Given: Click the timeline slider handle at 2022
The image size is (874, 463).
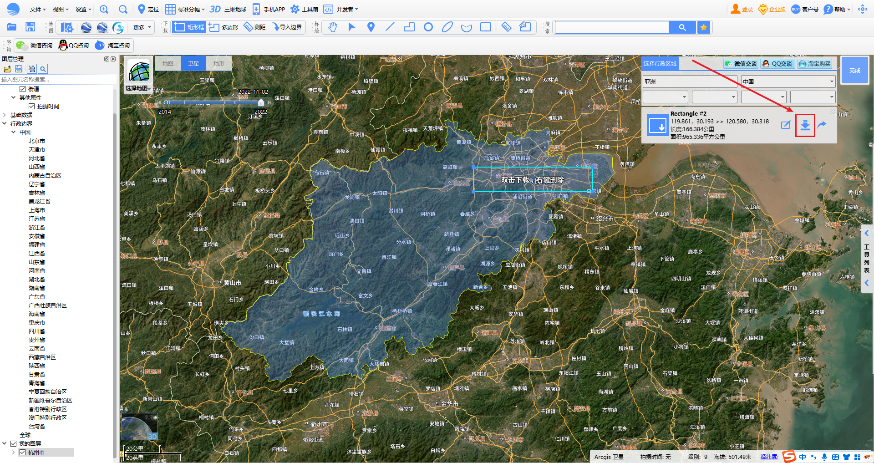Looking at the screenshot, I should [261, 103].
